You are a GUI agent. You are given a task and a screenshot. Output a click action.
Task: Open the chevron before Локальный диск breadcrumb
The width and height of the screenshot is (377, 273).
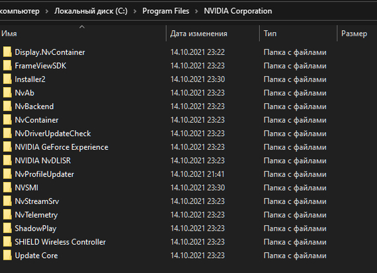click(47, 11)
